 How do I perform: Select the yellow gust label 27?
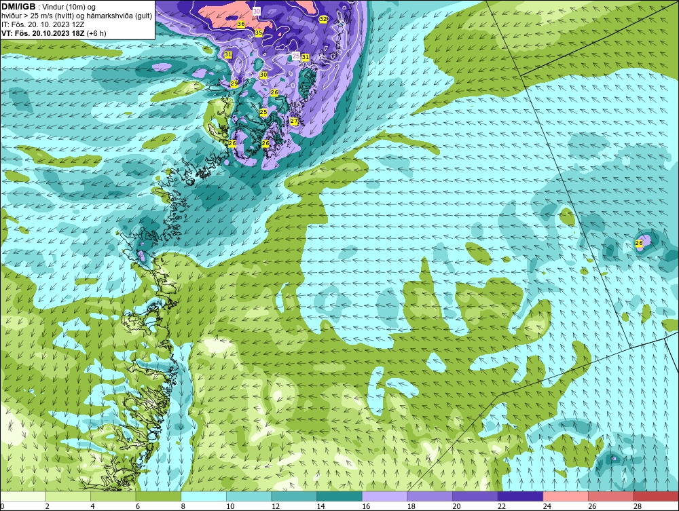click(294, 121)
